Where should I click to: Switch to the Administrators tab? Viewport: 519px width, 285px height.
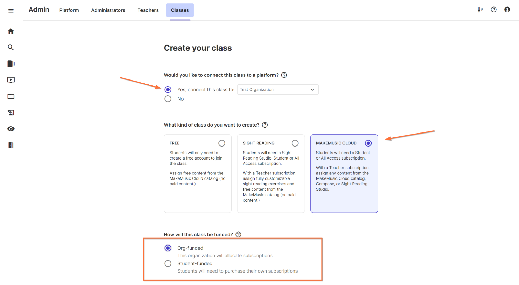[108, 10]
